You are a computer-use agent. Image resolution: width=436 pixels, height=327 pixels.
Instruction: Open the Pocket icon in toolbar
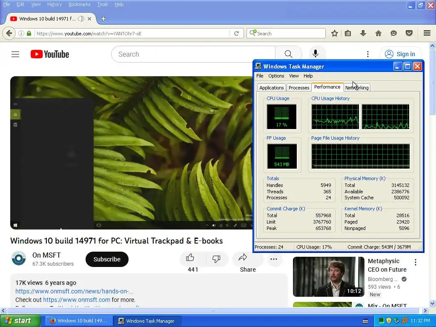coord(409,33)
